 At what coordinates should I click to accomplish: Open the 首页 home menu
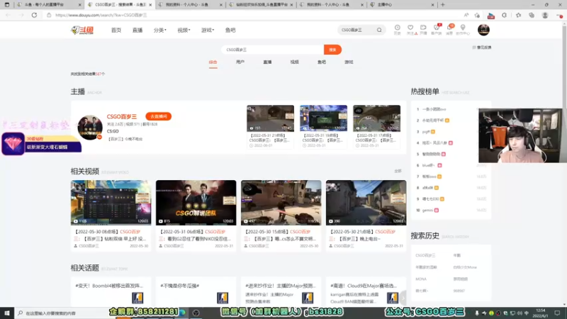[x=116, y=30]
